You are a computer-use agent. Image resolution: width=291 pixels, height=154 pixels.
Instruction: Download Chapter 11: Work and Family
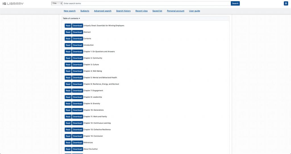coord(77,117)
